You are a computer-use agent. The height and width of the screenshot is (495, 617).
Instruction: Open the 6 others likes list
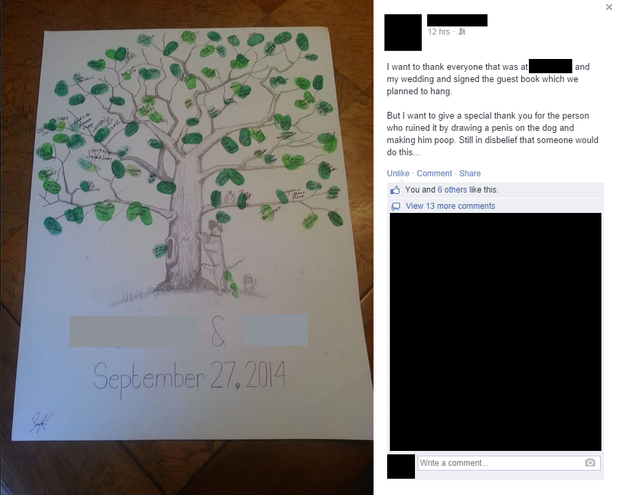(x=452, y=190)
